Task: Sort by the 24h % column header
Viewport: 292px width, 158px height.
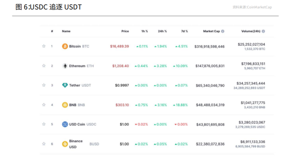Action: [x=162, y=31]
